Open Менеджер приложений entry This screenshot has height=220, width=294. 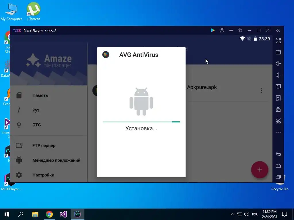[x=49, y=160]
